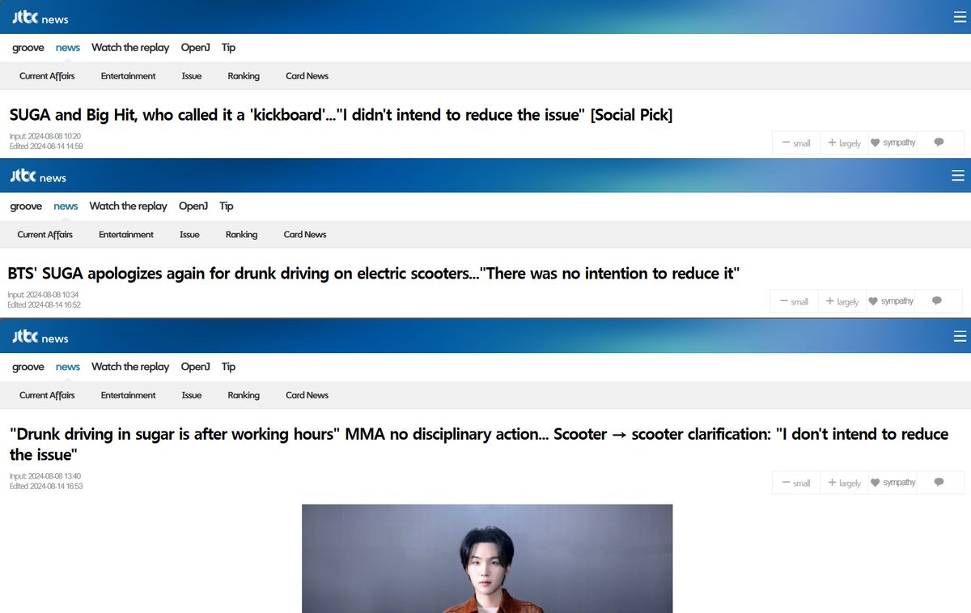Click the JTBC news logo in the top header

[40, 18]
